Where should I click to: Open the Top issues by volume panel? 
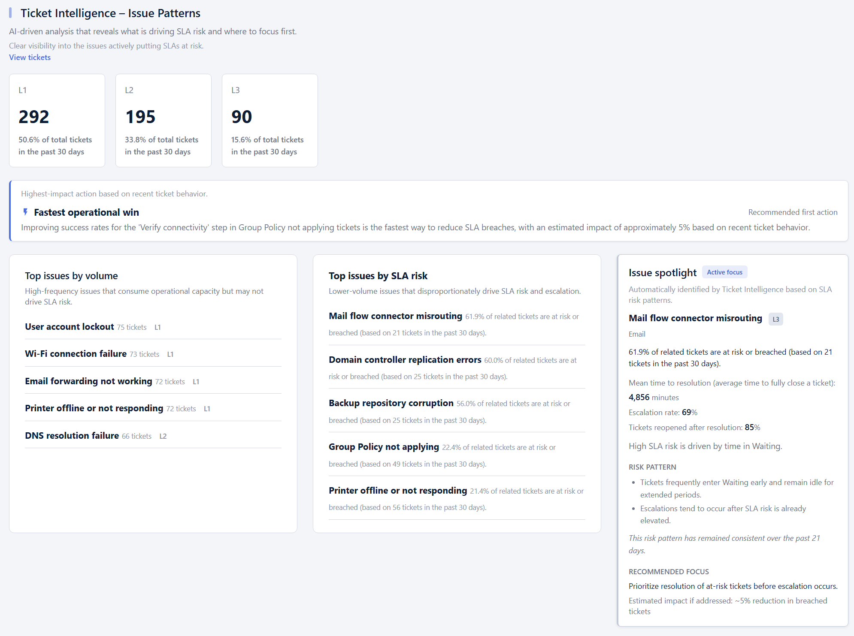[x=71, y=276]
